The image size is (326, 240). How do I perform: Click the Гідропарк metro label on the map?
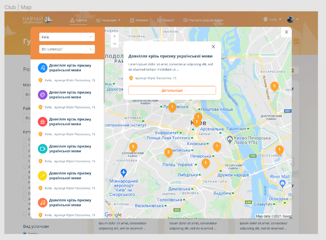237,128
